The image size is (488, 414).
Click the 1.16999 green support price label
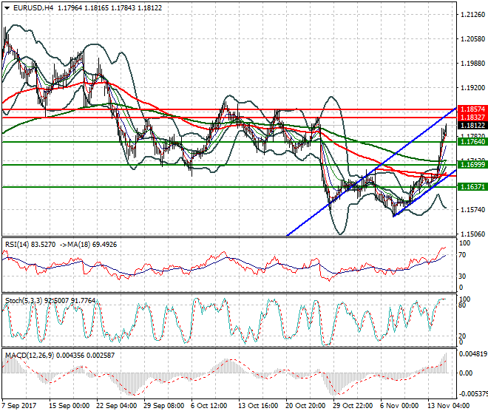[472, 165]
